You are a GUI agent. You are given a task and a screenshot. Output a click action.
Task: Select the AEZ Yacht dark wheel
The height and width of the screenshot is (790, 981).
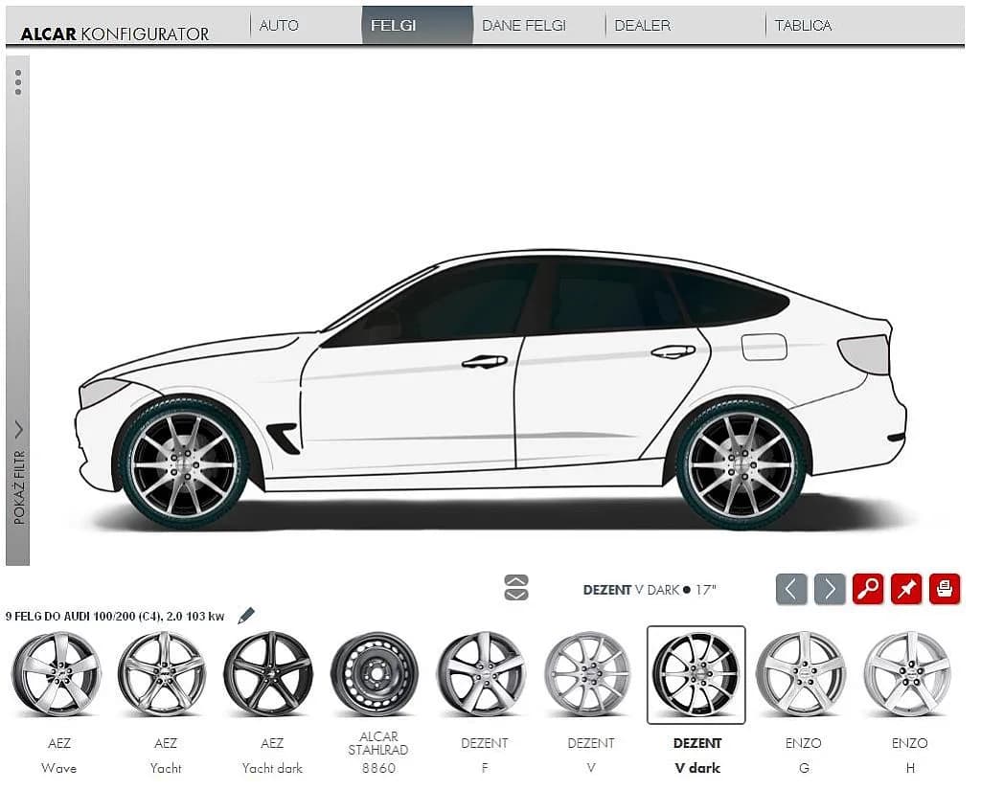(269, 674)
